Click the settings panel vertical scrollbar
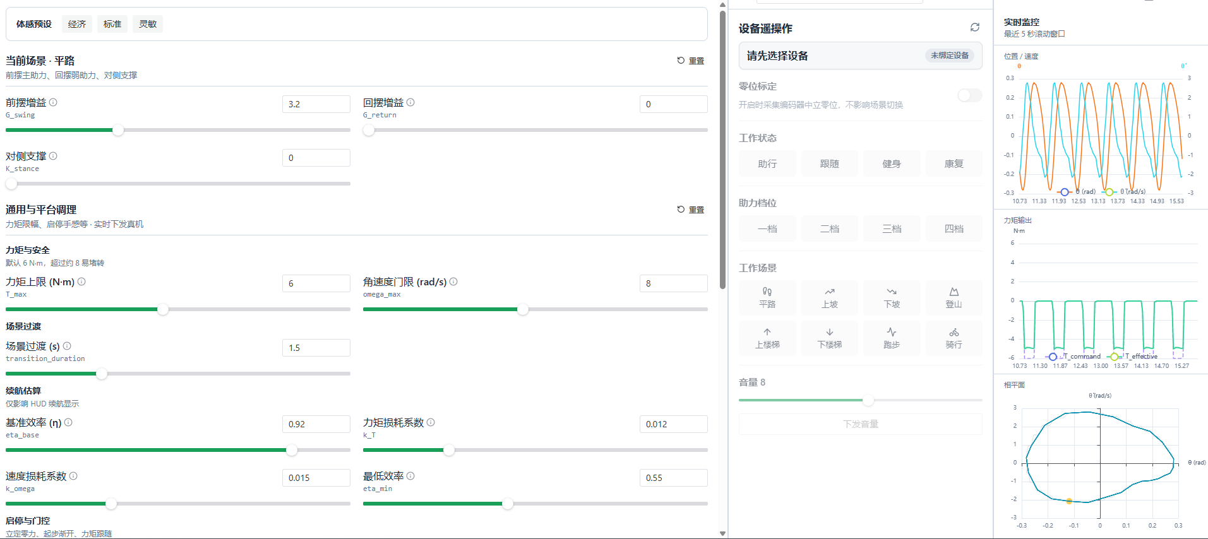 click(722, 150)
